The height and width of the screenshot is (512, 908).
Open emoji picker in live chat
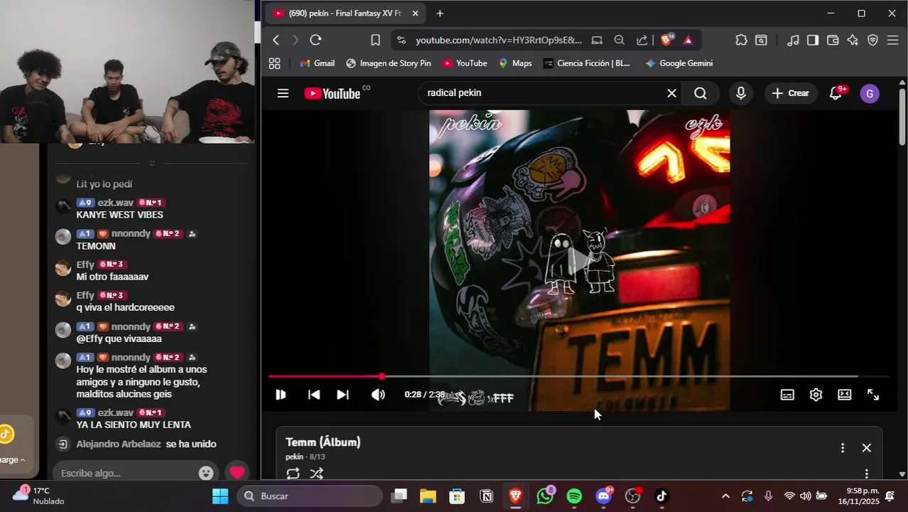(x=206, y=473)
